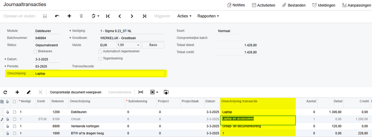
Task: Click the Omschrijving field containing Laptop
Action: pos(99,74)
